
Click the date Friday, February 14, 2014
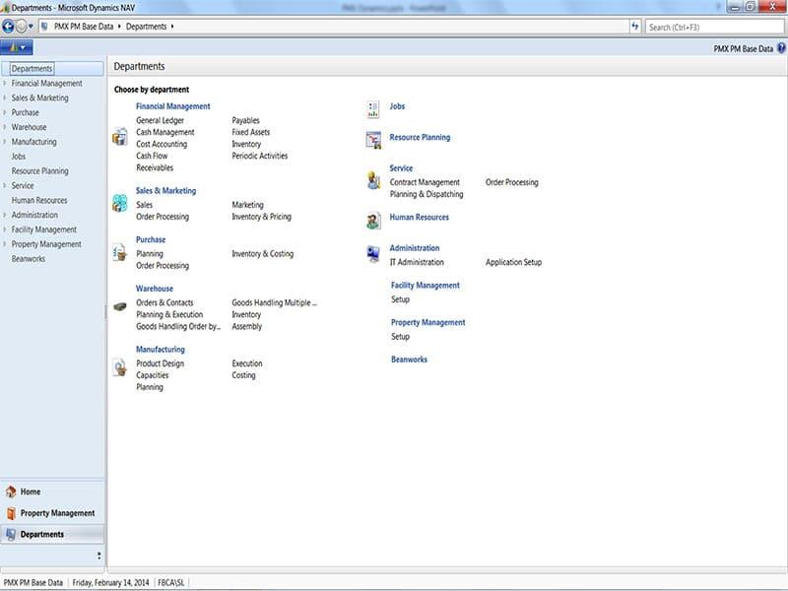[110, 582]
